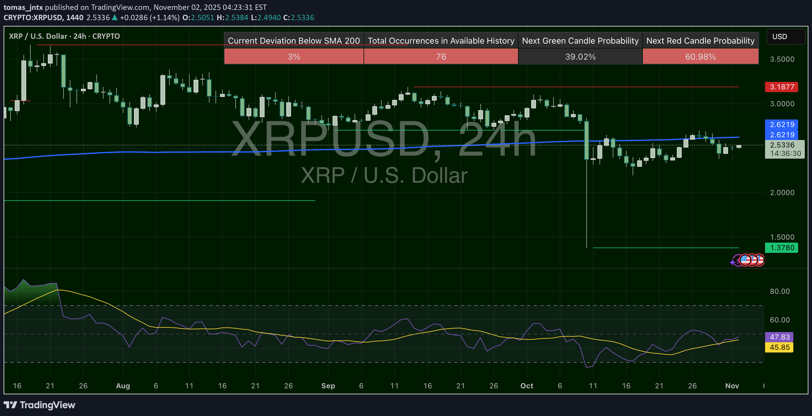
Task: Click the purple lightning bolt event icon
Action: pyautogui.click(x=737, y=260)
